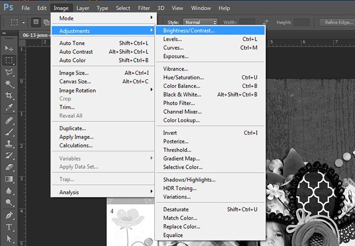
Task: Choose Auto Tone command
Action: 104,43
